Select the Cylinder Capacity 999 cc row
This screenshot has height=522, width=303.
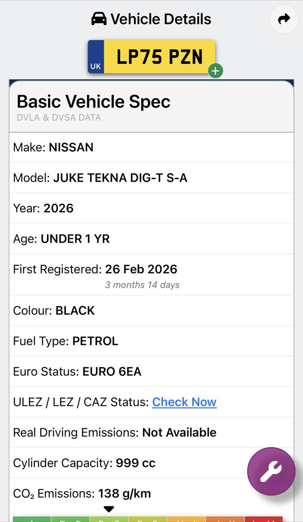click(151, 463)
